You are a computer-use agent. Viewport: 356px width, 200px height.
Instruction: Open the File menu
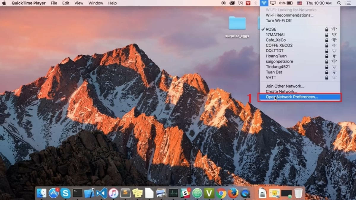coord(54,3)
